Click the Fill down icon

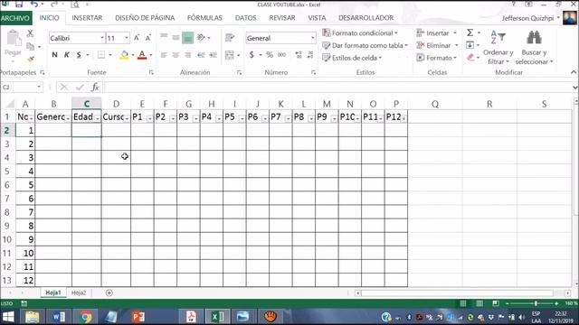click(470, 45)
